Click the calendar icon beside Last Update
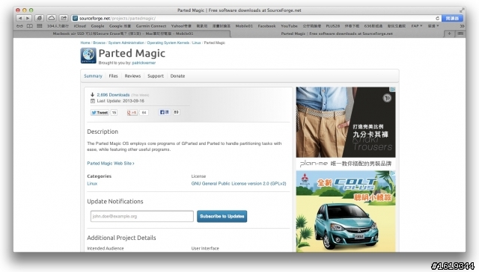Viewport: 479px width, 272px height. pyautogui.click(x=92, y=101)
